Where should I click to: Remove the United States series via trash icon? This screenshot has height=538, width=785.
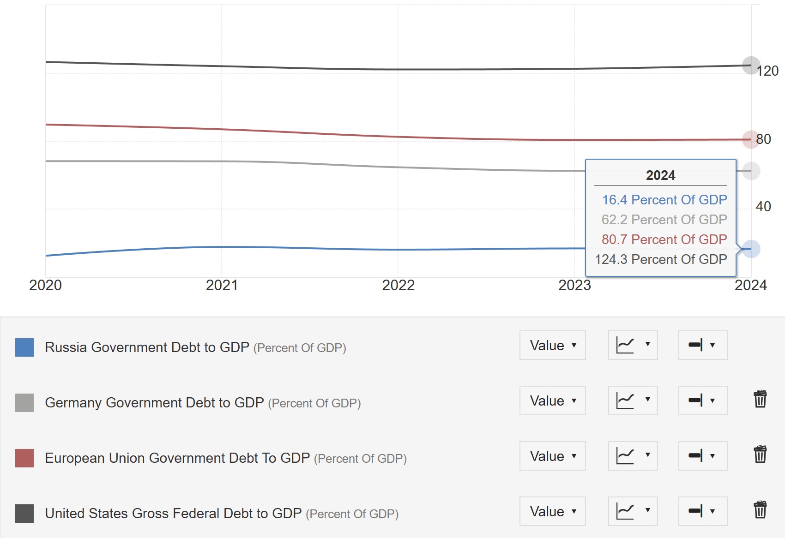pos(761,510)
